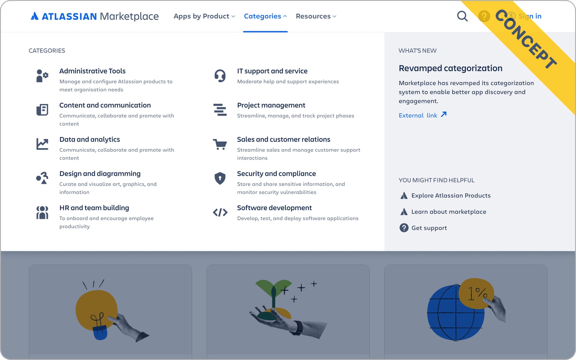Click the Project management bars icon
The image size is (576, 360).
220,110
